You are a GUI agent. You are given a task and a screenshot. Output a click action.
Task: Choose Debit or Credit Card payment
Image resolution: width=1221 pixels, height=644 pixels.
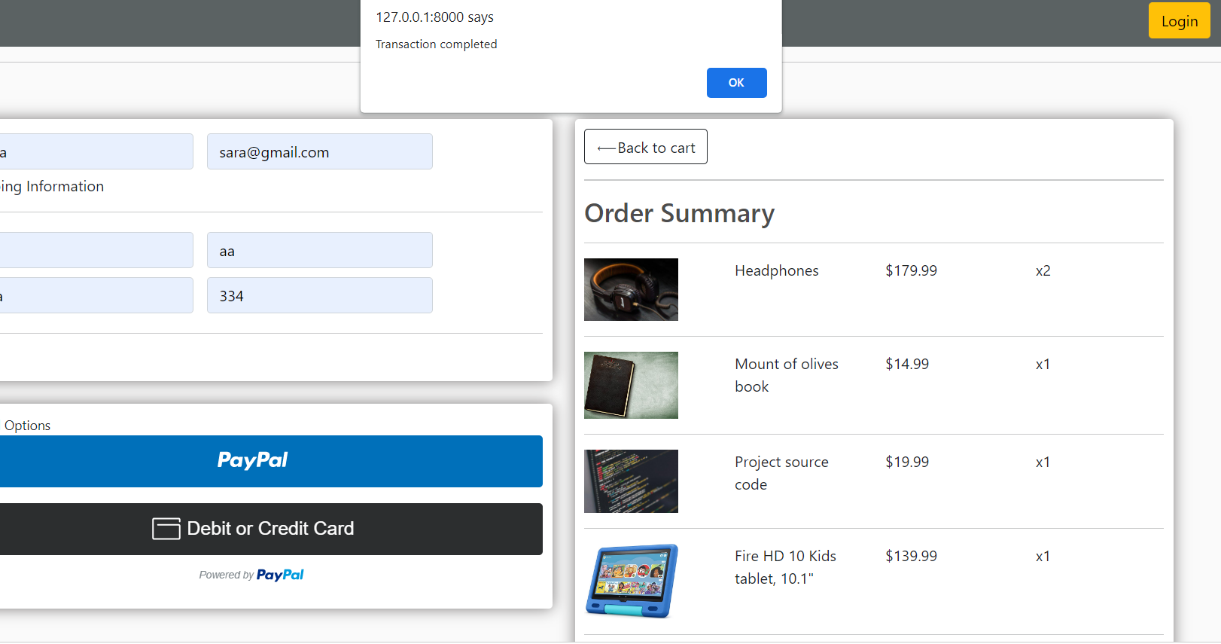pos(270,529)
